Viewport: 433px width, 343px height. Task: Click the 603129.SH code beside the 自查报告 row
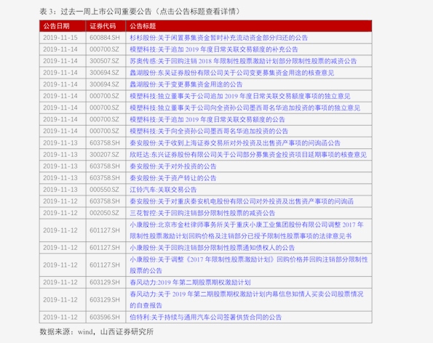pos(105,299)
